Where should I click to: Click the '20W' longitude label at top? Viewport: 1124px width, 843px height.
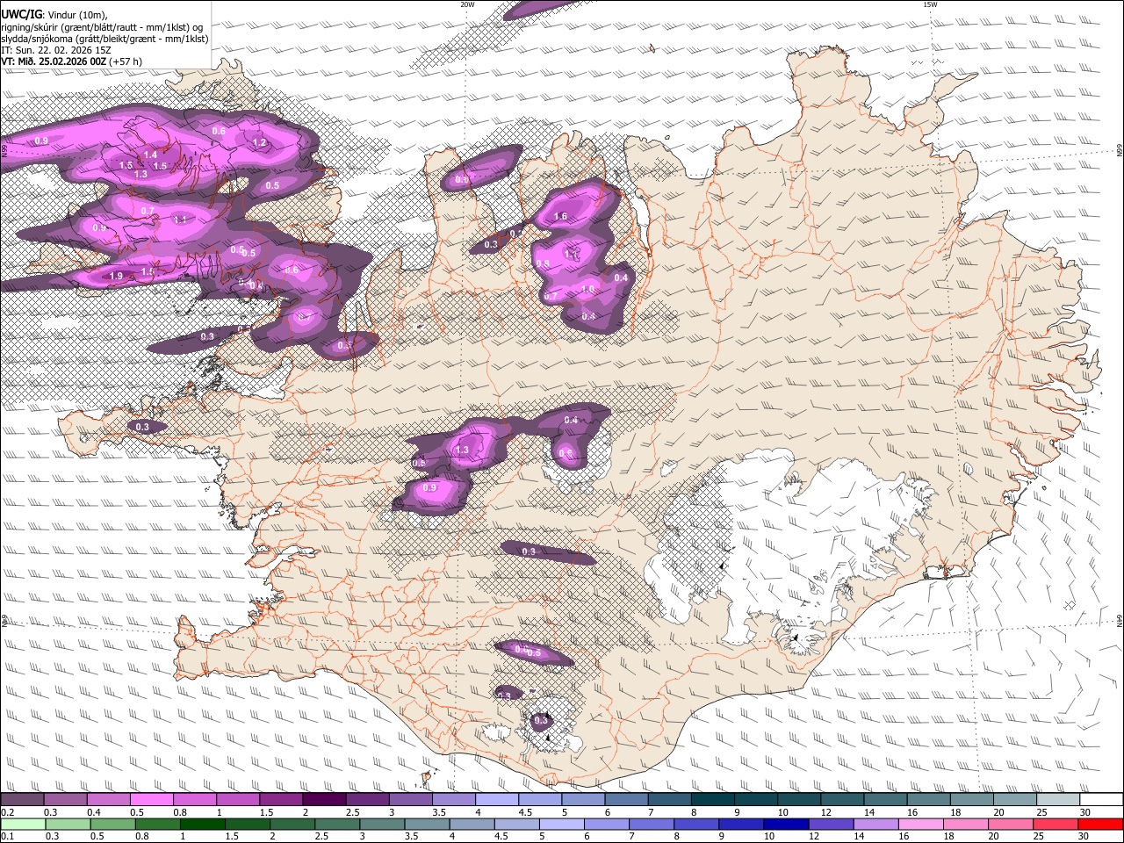tap(467, 4)
